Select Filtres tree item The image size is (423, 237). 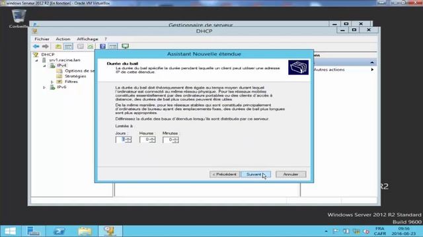pyautogui.click(x=71, y=82)
